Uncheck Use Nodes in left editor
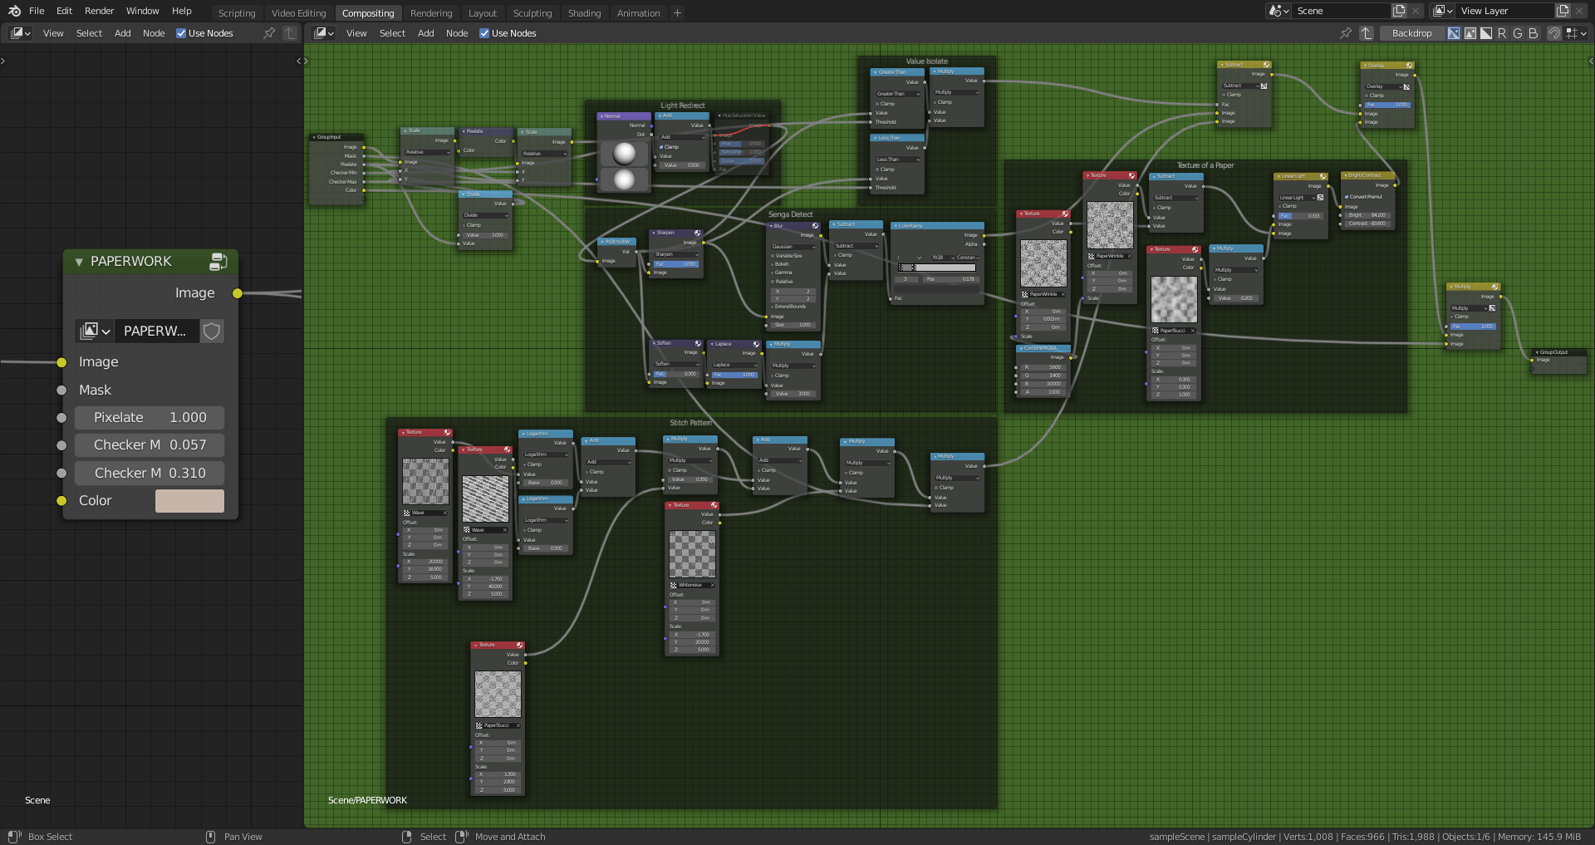 181,33
